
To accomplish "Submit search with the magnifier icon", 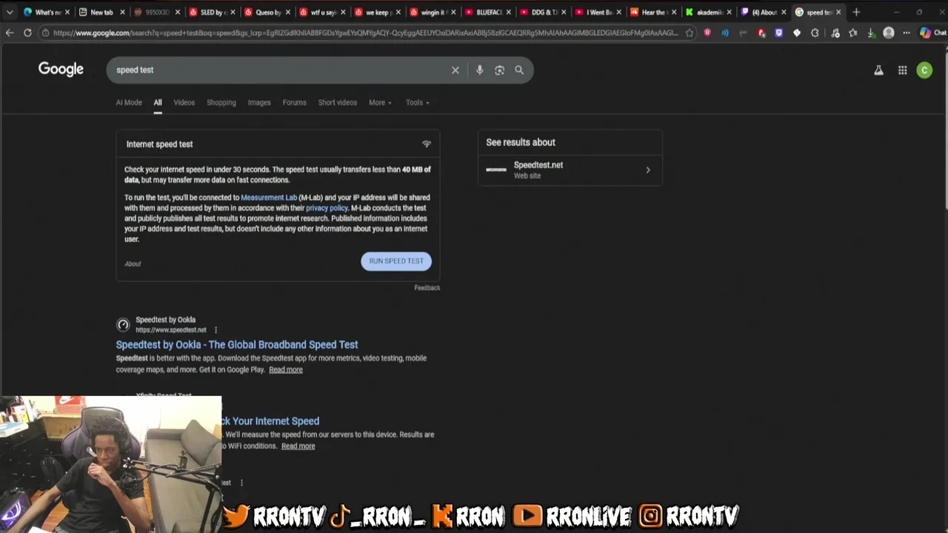I will coord(519,70).
